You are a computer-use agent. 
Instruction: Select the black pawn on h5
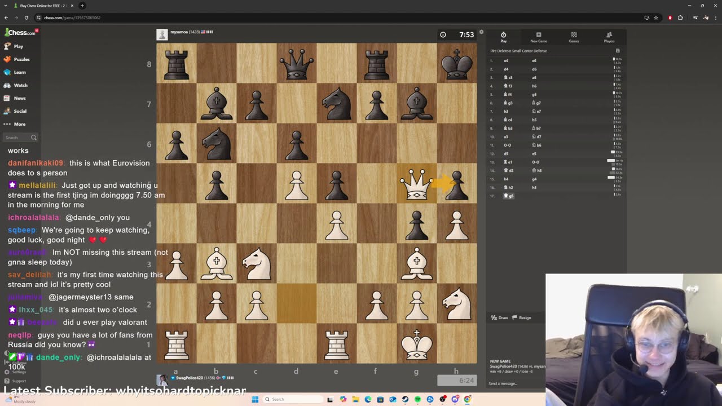point(457,184)
